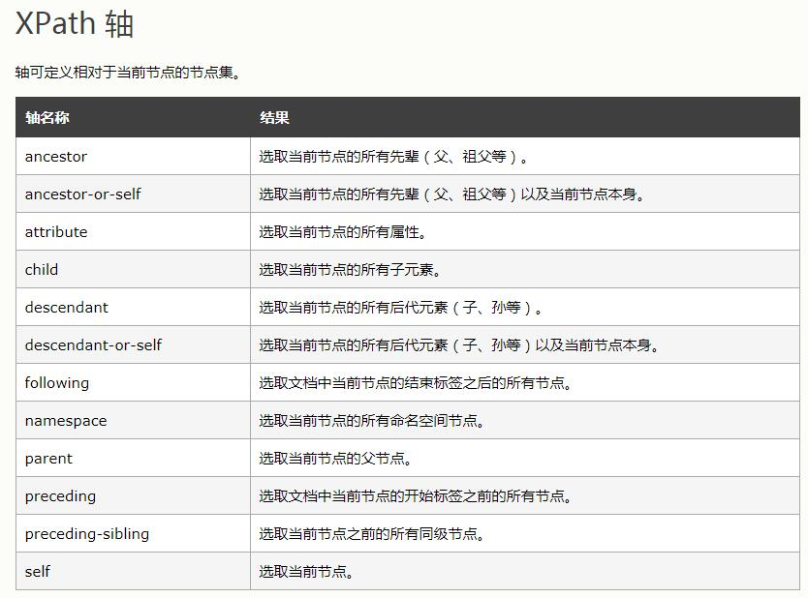The width and height of the screenshot is (808, 598).
Task: Click the result text '选取当前节点的所有属性。'
Action: point(343,232)
